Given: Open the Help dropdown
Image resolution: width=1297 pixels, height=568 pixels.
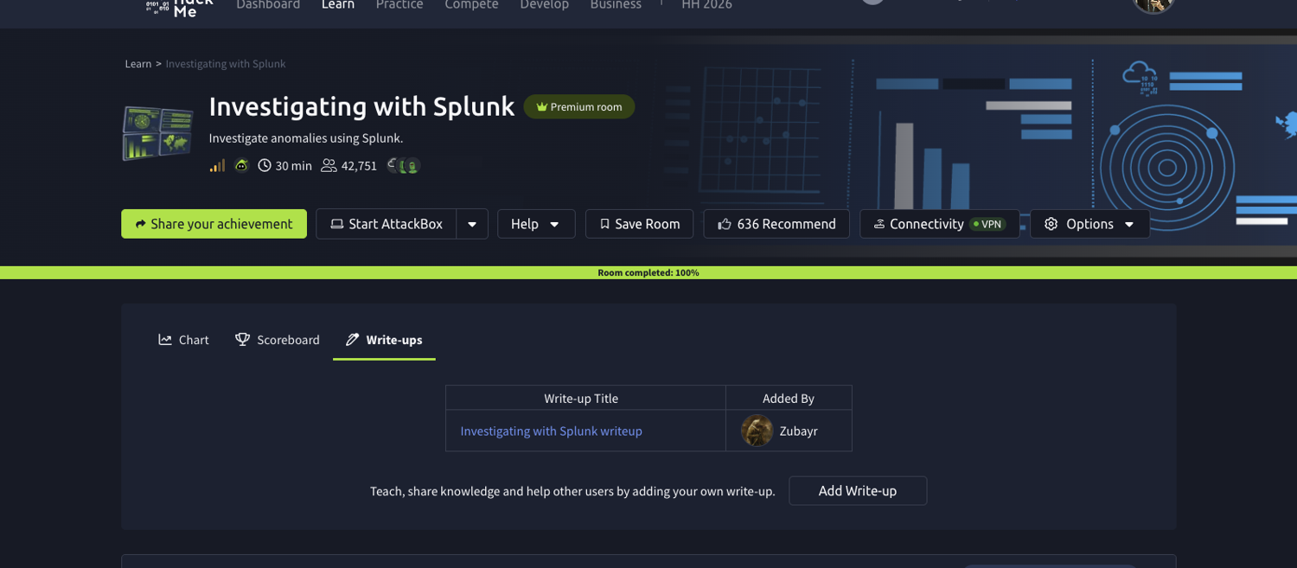Looking at the screenshot, I should click(x=536, y=224).
